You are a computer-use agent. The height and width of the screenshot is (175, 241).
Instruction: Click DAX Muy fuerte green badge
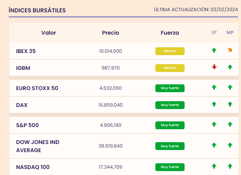pyautogui.click(x=170, y=105)
